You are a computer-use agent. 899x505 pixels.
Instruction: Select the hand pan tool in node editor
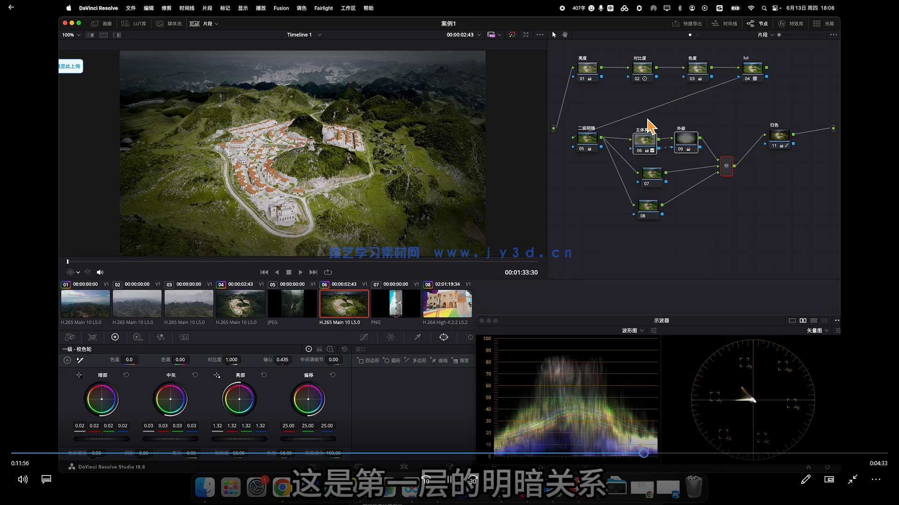(x=565, y=35)
